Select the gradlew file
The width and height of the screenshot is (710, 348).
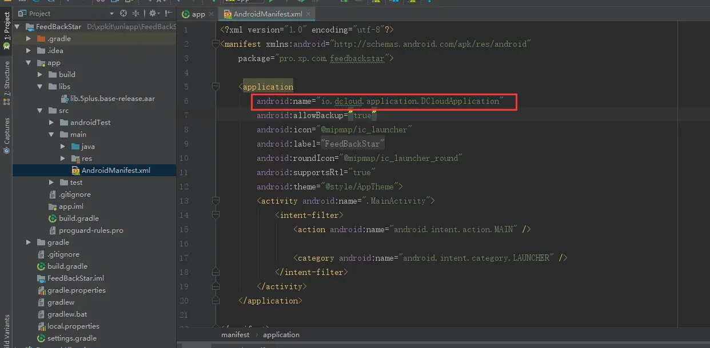pos(61,302)
